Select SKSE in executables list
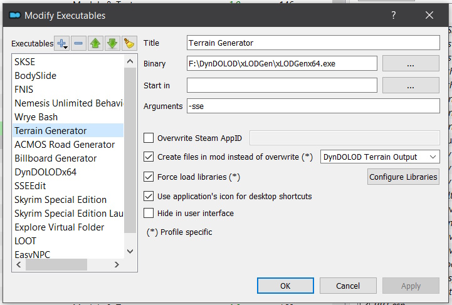Image resolution: width=452 pixels, height=305 pixels. click(x=68, y=61)
